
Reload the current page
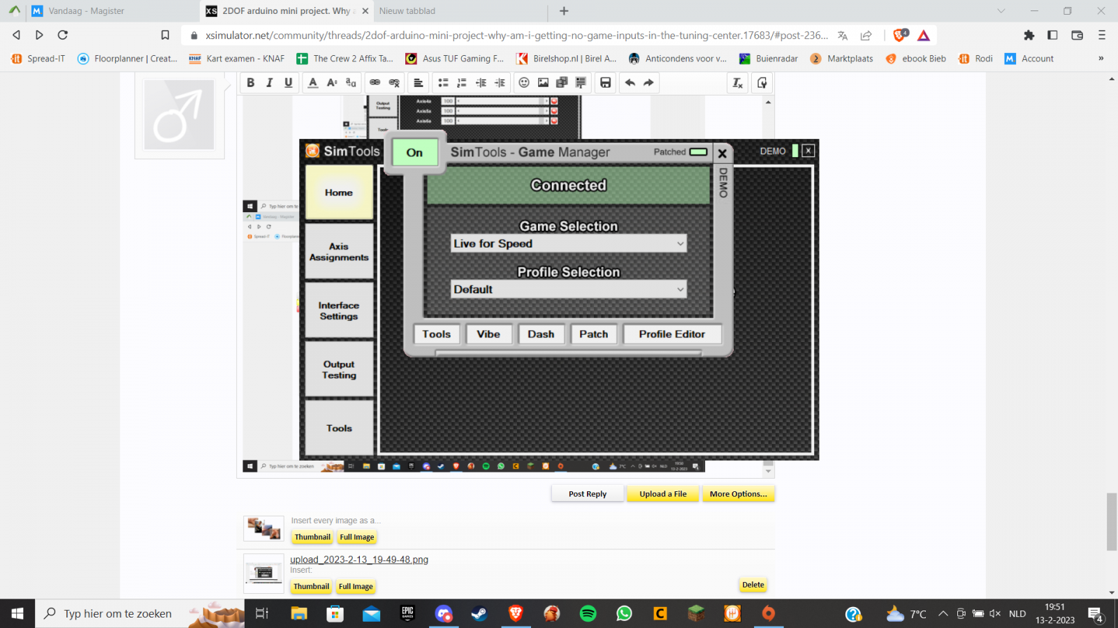(63, 35)
